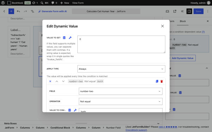Select Conditional Block in the breadcrumb
The image size is (212, 132).
(60, 127)
